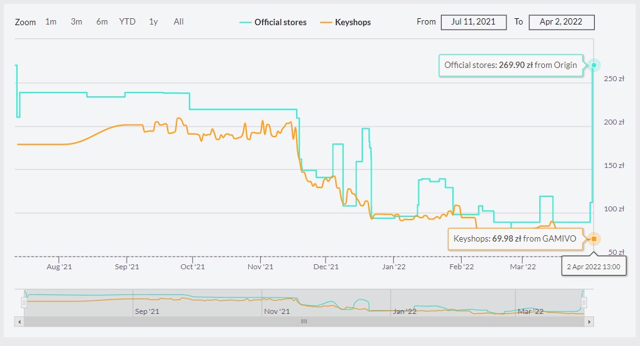The image size is (640, 346).
Task: Show All time price history
Action: (x=178, y=21)
